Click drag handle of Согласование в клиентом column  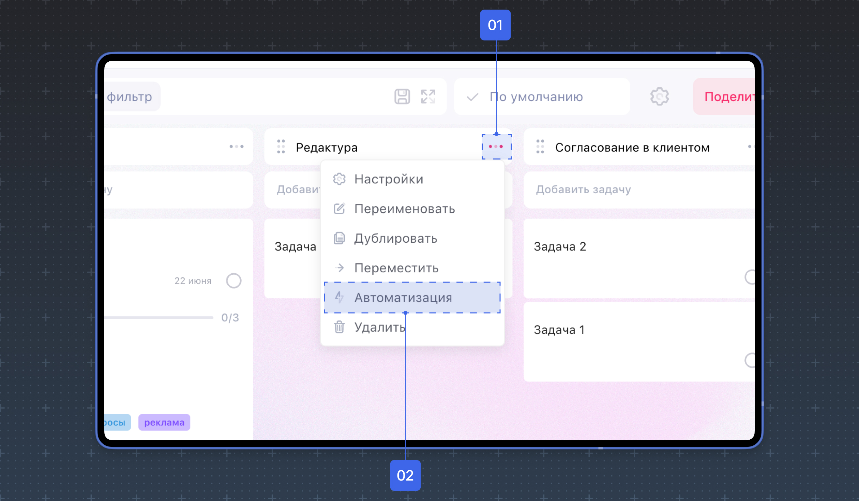click(x=540, y=147)
